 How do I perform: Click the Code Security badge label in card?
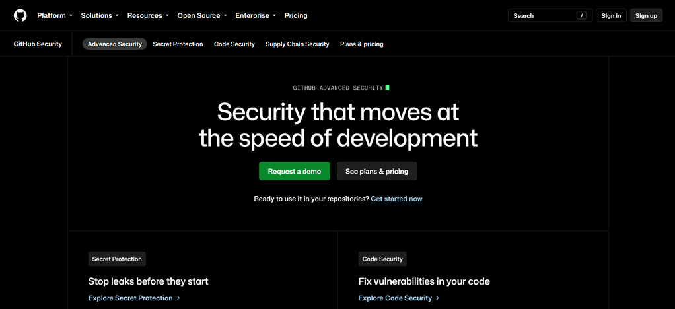pyautogui.click(x=382, y=259)
